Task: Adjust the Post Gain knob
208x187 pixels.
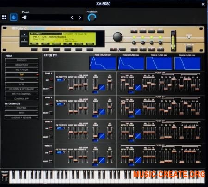Action: pyautogui.click(x=92, y=18)
